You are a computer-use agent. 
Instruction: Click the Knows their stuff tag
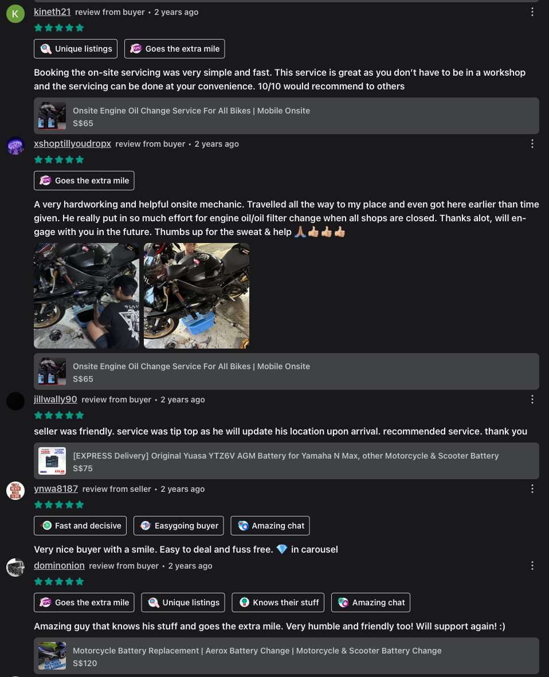tap(278, 602)
